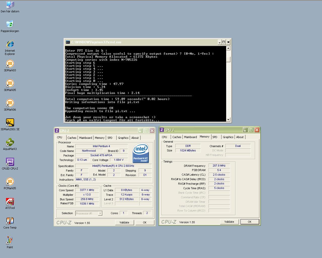Click FSB:DRAM ratio value 5:4

pos(219,170)
